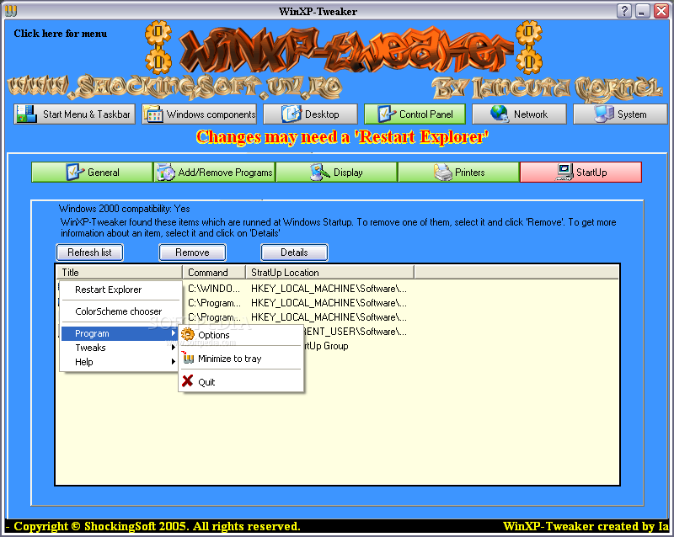
Task: Switch to the Add/Remove Programs tab
Action: [215, 173]
